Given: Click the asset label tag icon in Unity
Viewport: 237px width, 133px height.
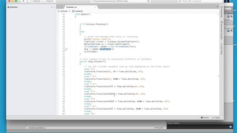Looking at the screenshot, I should 230,127.
